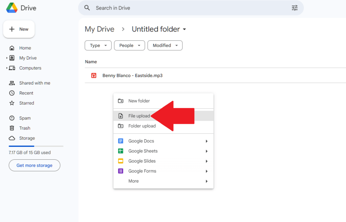Click the File upload icon

point(121,116)
